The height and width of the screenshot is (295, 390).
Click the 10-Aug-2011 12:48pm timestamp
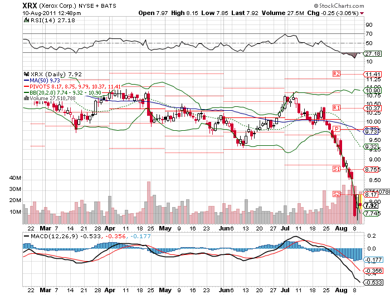point(52,13)
